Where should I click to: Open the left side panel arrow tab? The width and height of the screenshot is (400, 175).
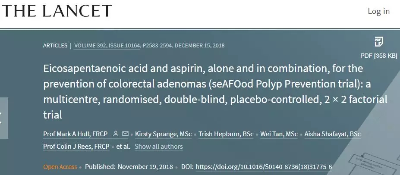pyautogui.click(x=3, y=118)
